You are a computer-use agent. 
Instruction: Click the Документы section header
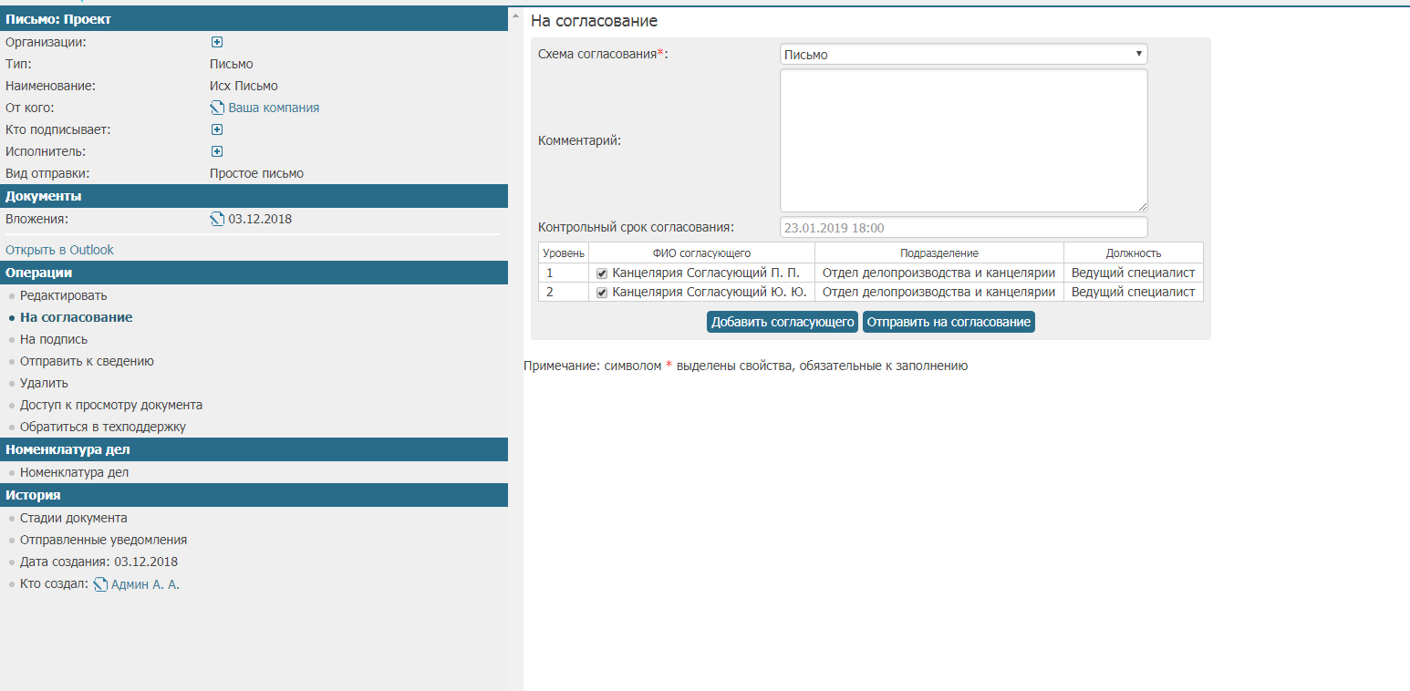(x=254, y=196)
